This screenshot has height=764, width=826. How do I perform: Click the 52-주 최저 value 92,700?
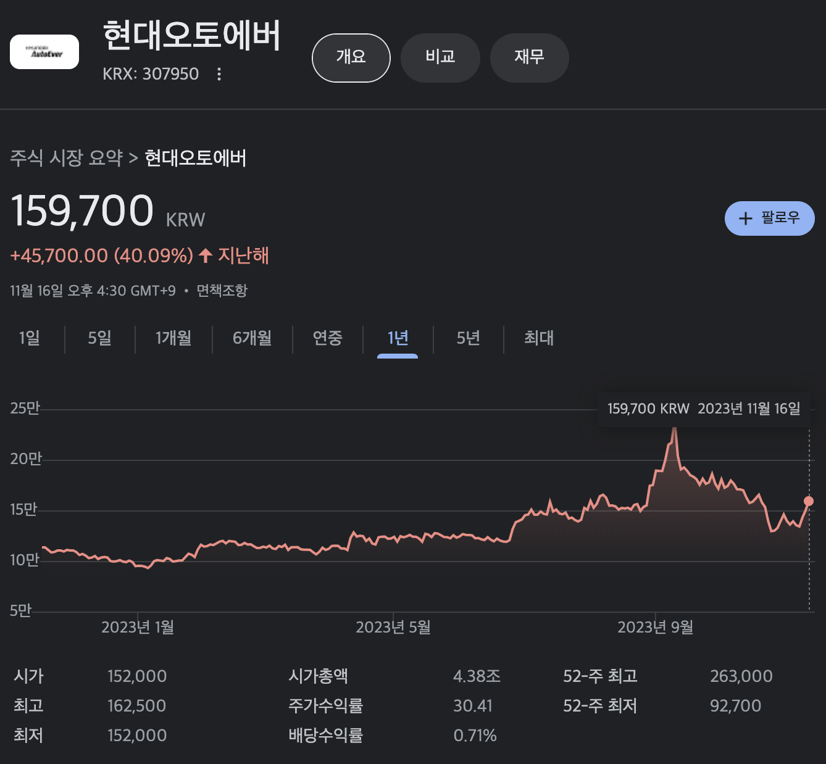click(x=735, y=706)
